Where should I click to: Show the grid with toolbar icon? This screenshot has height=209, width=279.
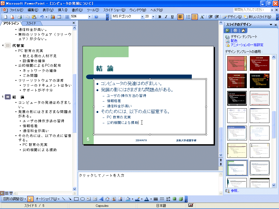tap(67, 17)
